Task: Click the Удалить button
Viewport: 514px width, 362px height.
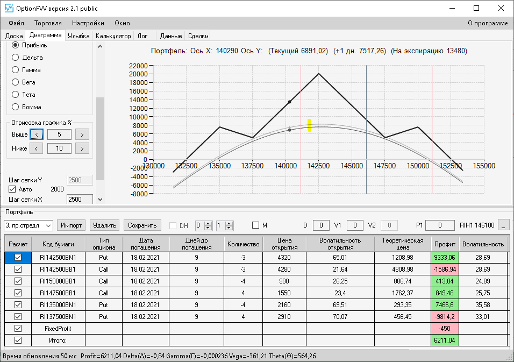Action: [x=104, y=225]
